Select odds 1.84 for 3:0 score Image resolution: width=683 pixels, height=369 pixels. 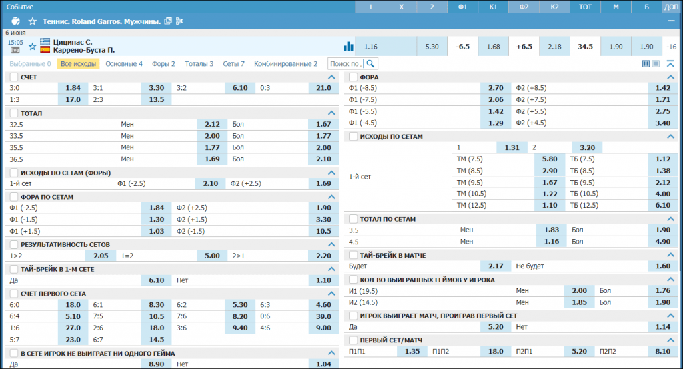pos(73,88)
